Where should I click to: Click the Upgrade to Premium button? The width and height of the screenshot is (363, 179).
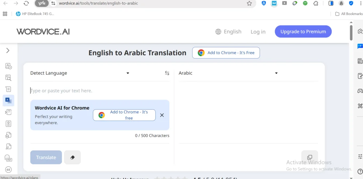pos(303,32)
